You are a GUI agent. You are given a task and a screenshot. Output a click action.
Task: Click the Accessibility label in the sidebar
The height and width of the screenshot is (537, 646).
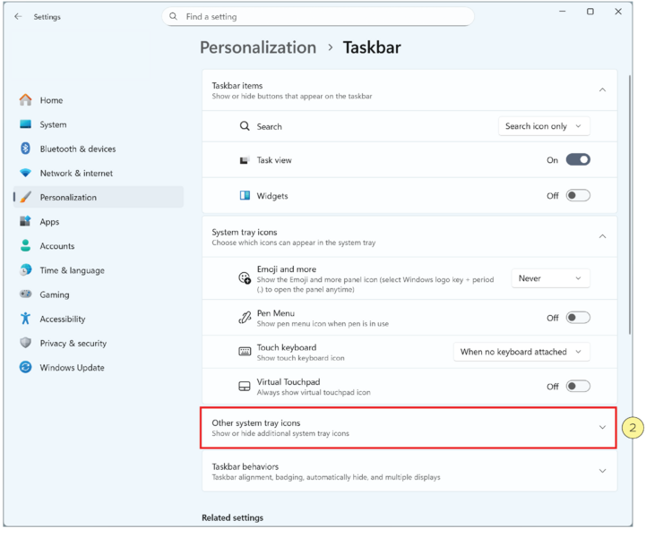tap(63, 319)
